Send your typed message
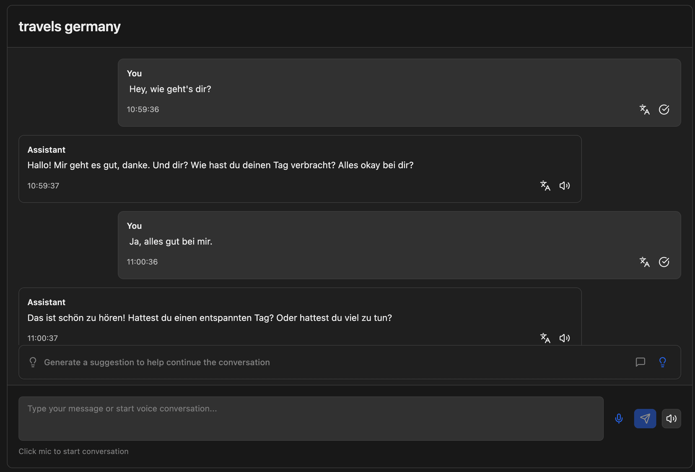 pos(645,418)
